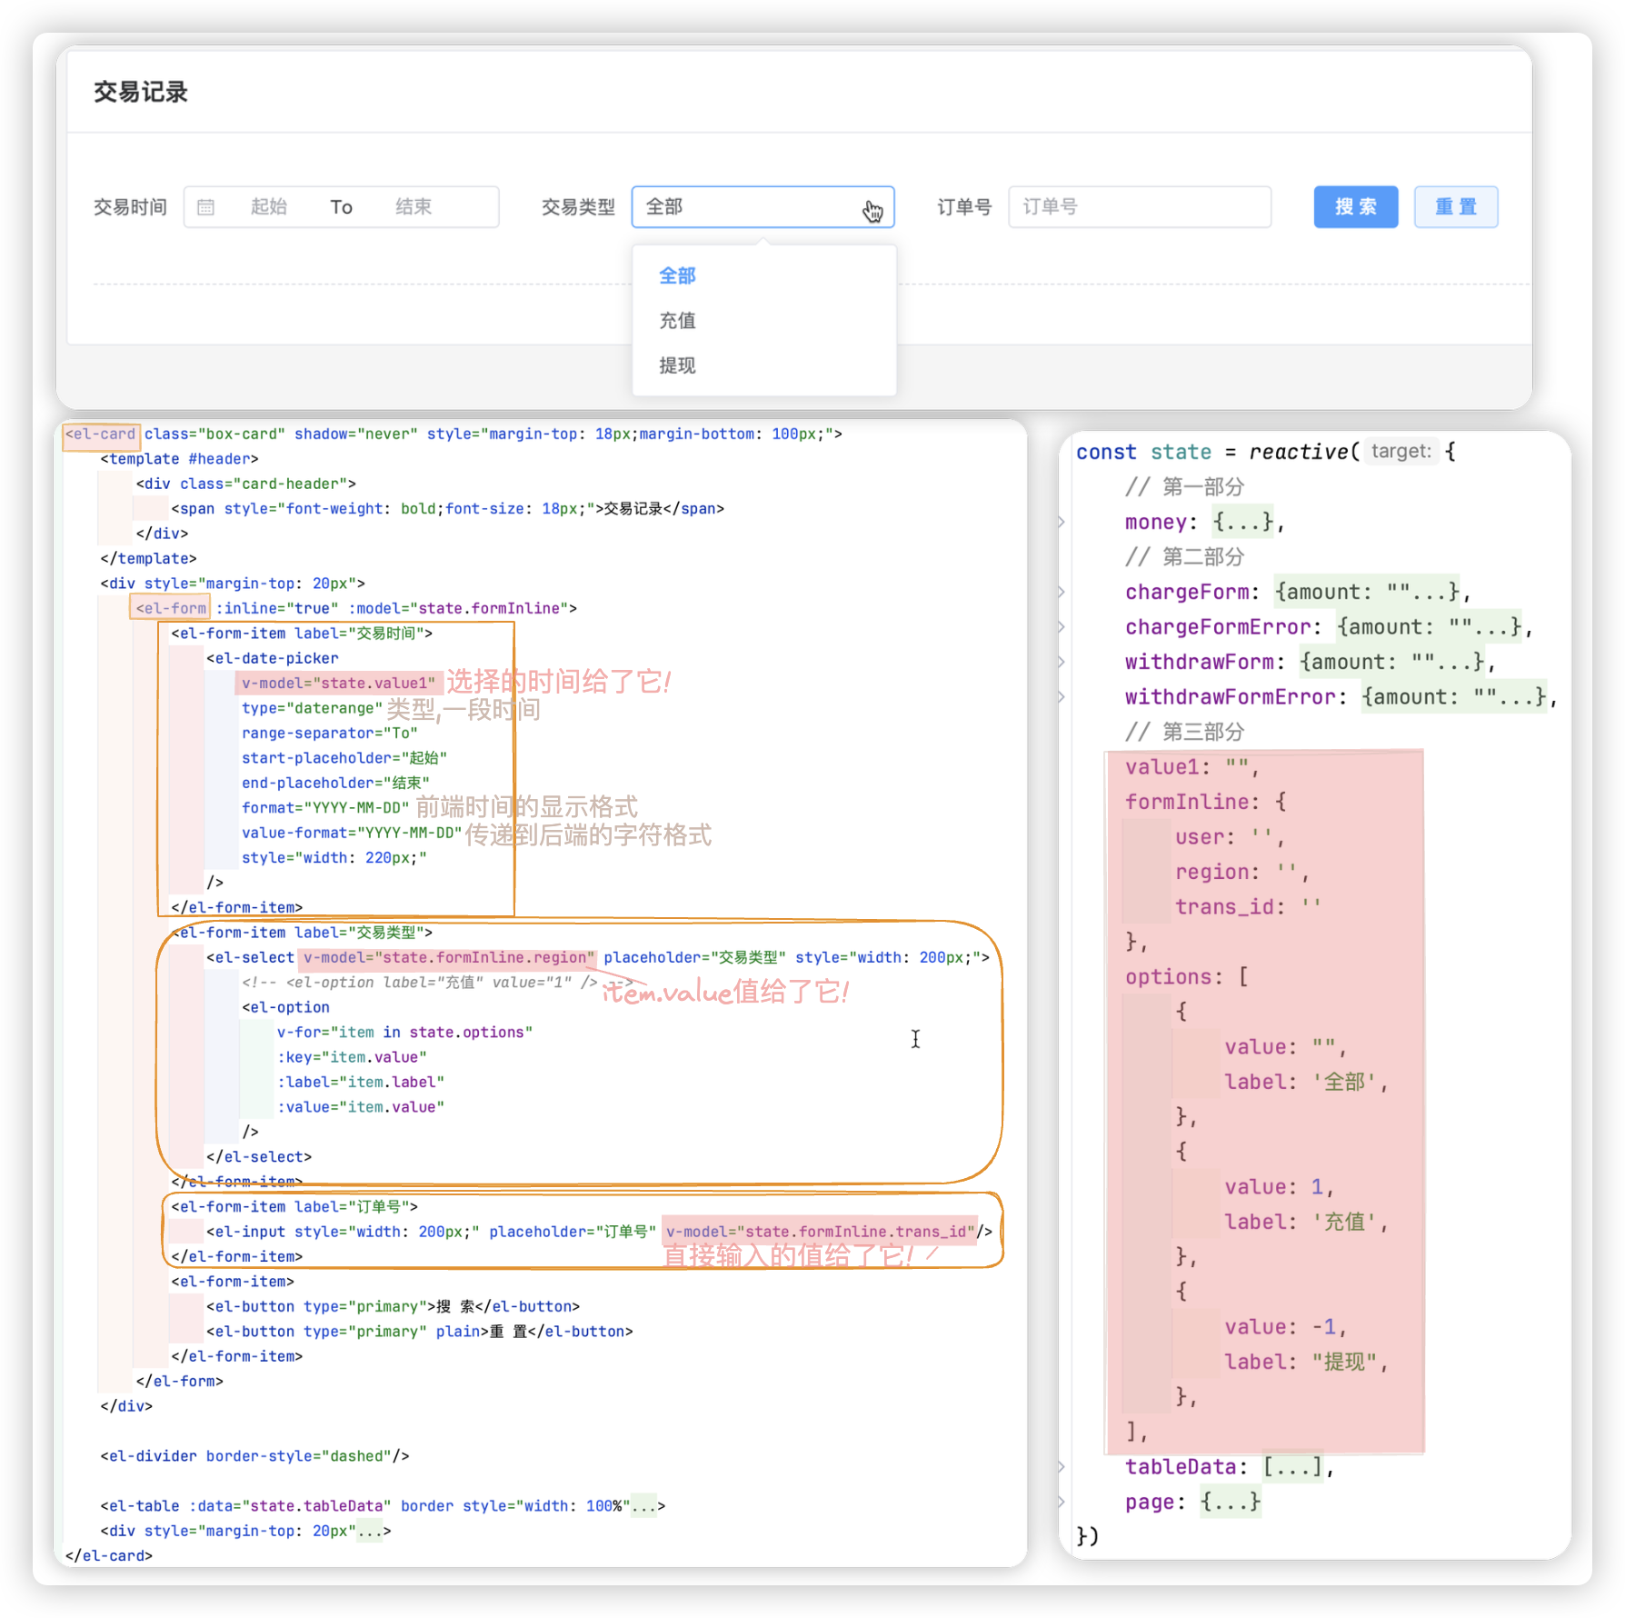This screenshot has width=1625, height=1618.
Task: Expand chargeForm using its gutter fold arrow
Action: pos(1062,593)
